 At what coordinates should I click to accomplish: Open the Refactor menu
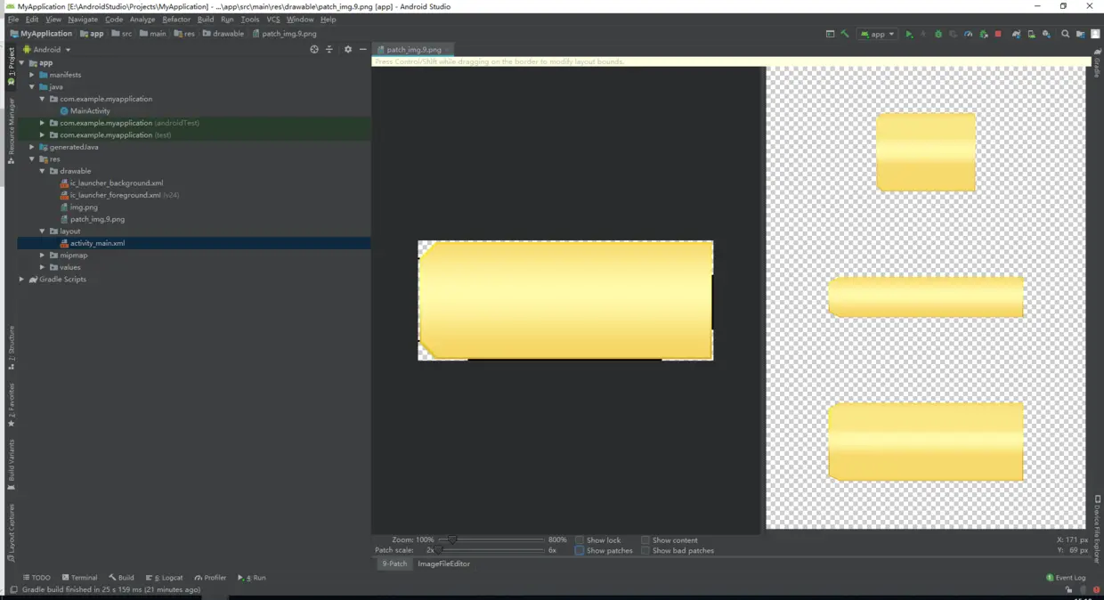click(x=176, y=19)
